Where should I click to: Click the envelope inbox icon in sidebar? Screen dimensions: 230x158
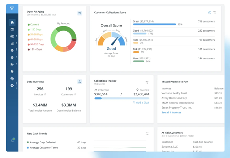pyautogui.click(x=12, y=29)
